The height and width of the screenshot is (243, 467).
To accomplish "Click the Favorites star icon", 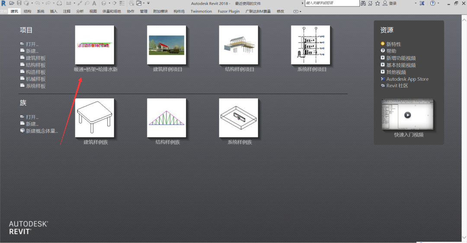I will pos(377,3).
